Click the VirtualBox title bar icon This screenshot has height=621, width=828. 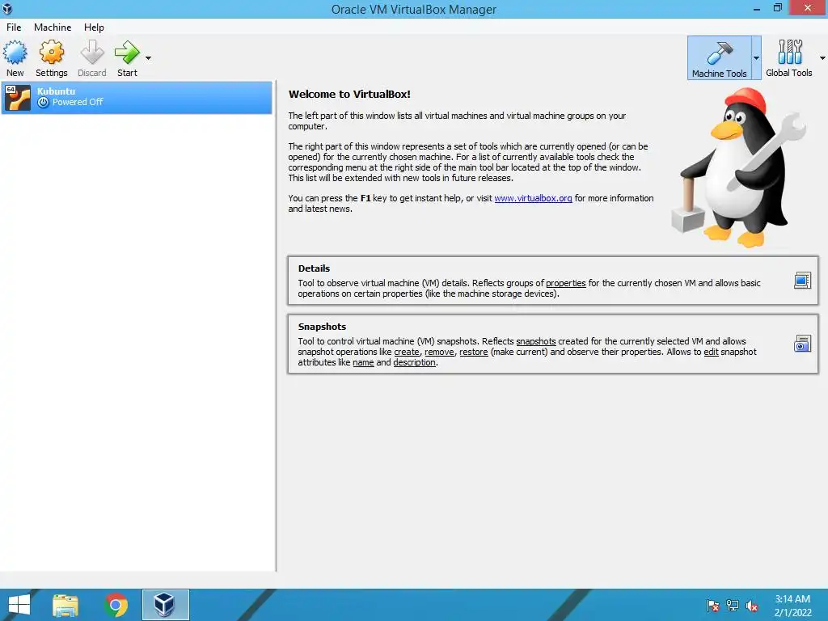click(x=7, y=8)
